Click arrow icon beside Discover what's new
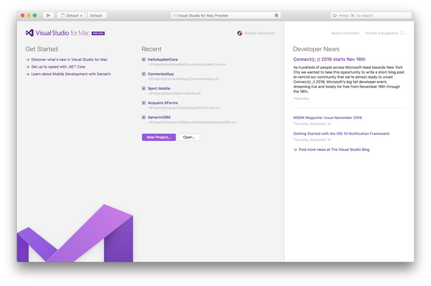 (28, 60)
